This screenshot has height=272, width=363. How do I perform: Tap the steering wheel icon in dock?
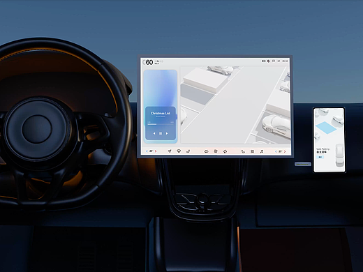pos(179,151)
